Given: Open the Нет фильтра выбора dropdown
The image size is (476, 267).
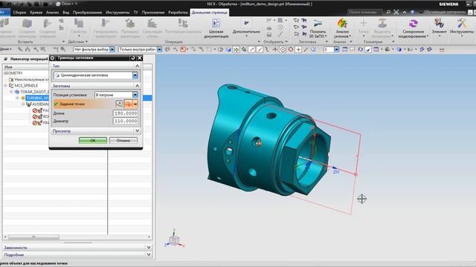Looking at the screenshot, I should pyautogui.click(x=112, y=50).
